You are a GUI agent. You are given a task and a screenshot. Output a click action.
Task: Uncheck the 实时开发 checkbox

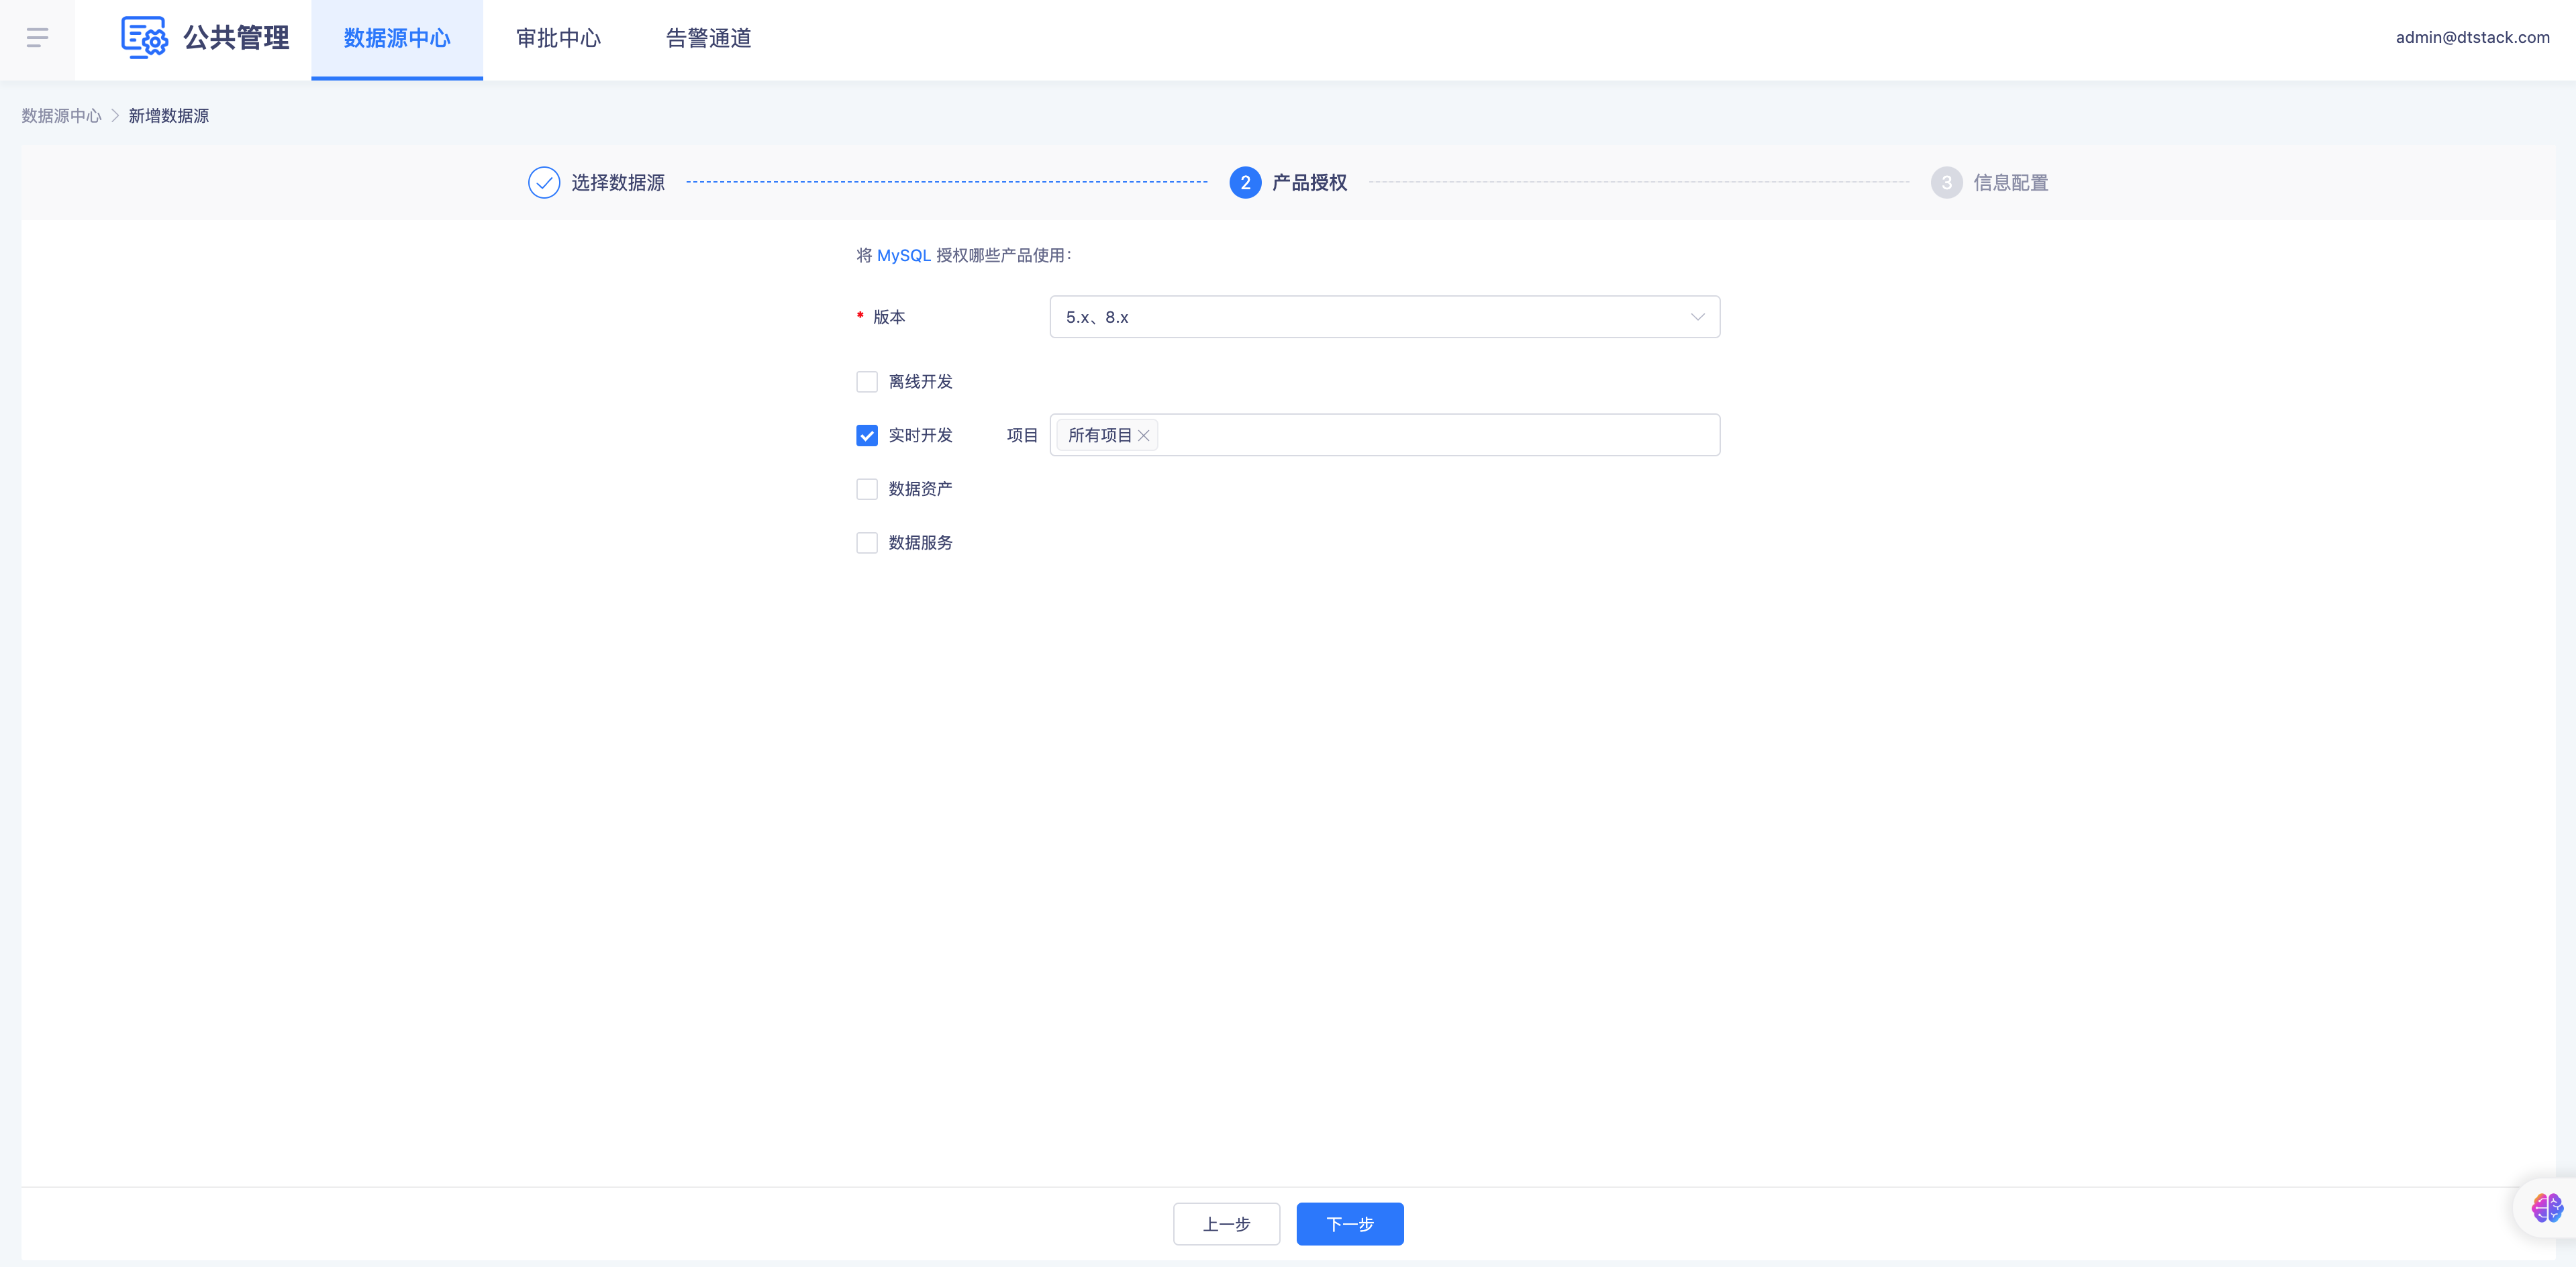867,435
